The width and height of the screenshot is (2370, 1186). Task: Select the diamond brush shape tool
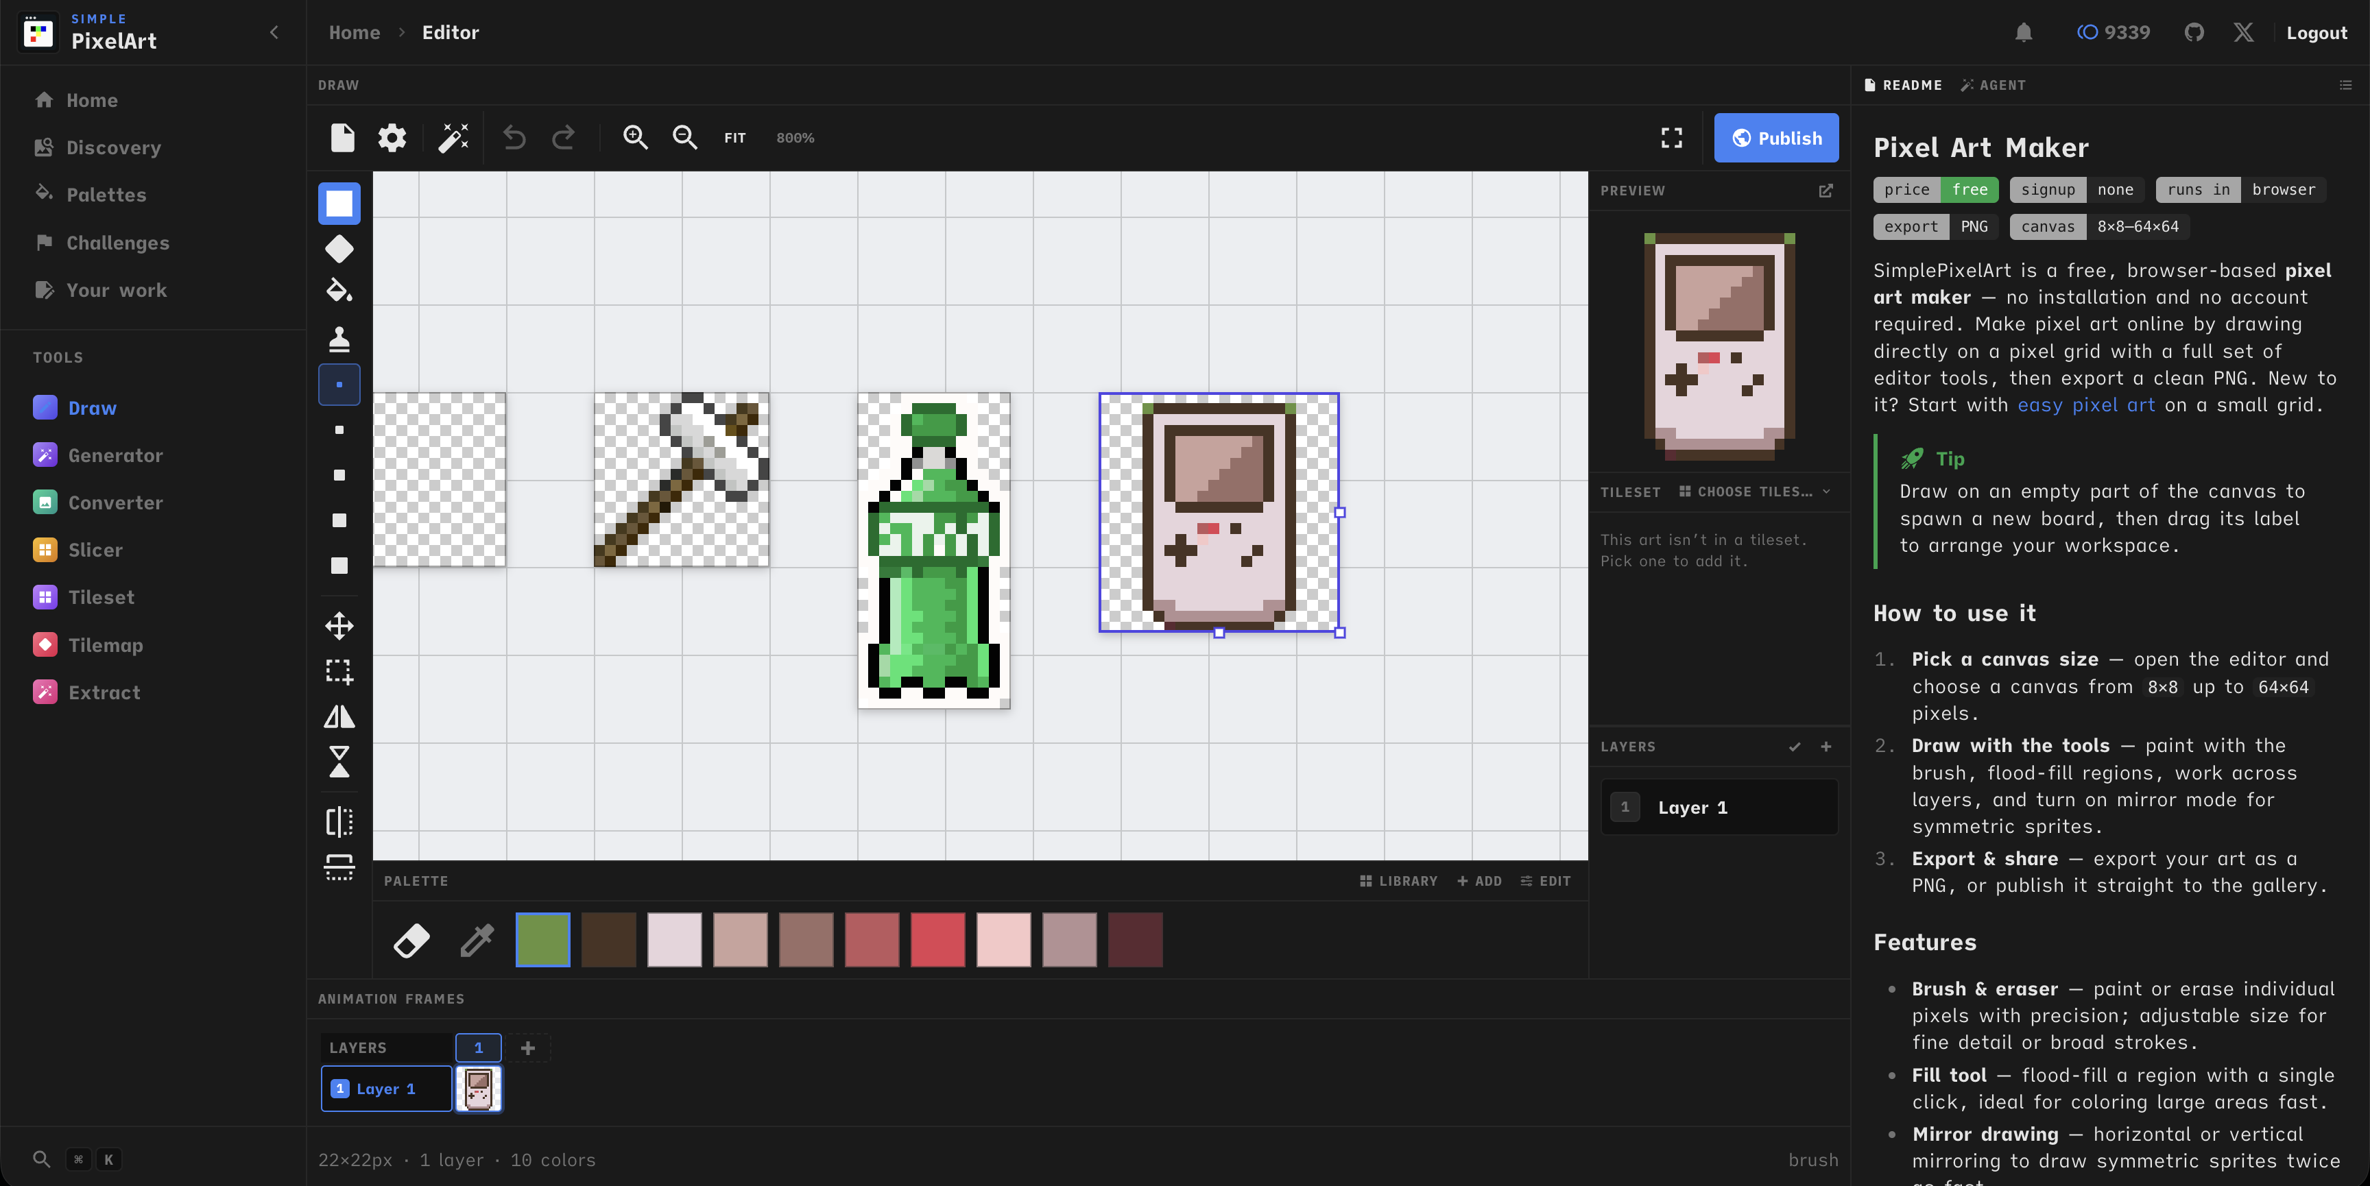[x=339, y=248]
